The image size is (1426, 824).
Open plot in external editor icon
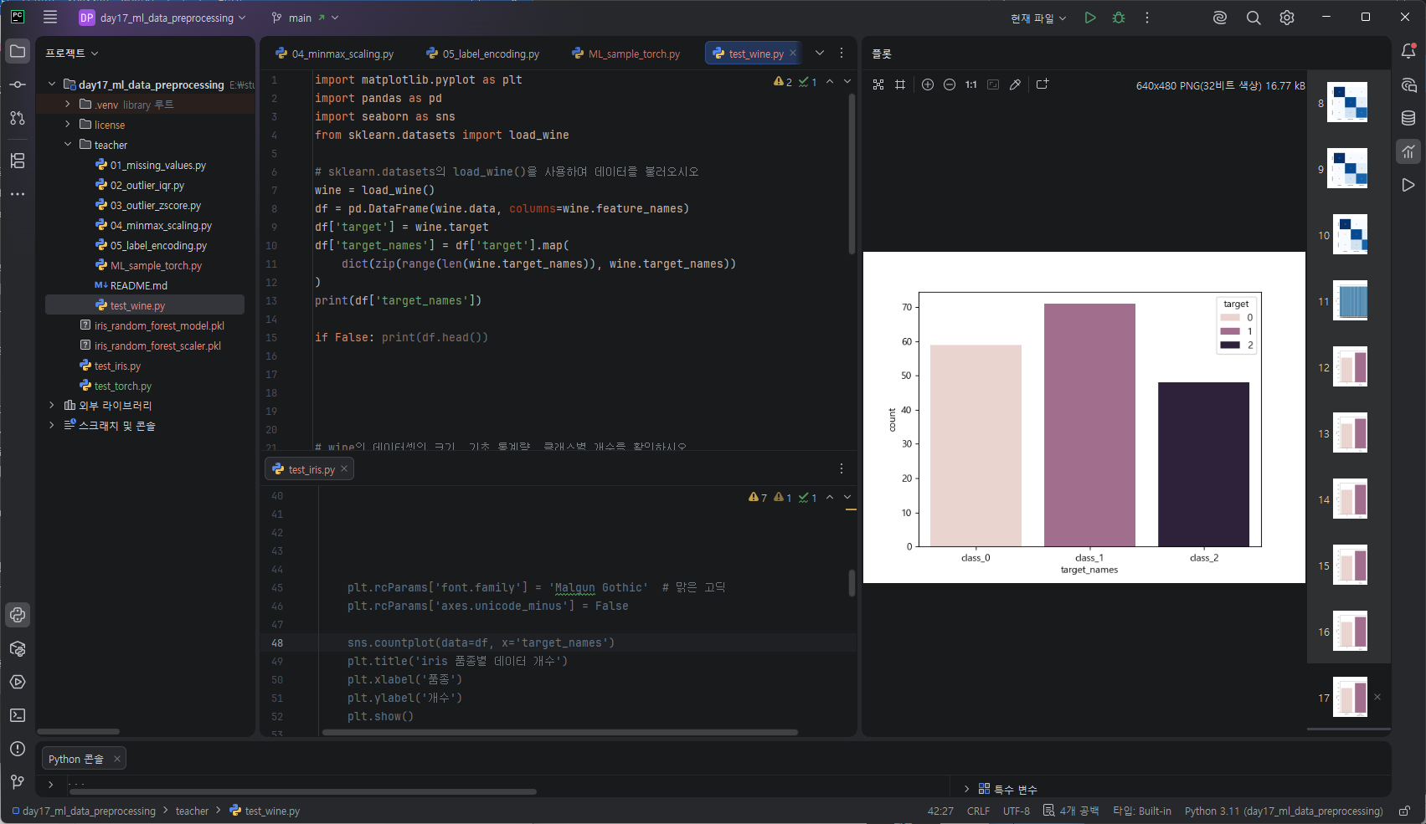1042,84
